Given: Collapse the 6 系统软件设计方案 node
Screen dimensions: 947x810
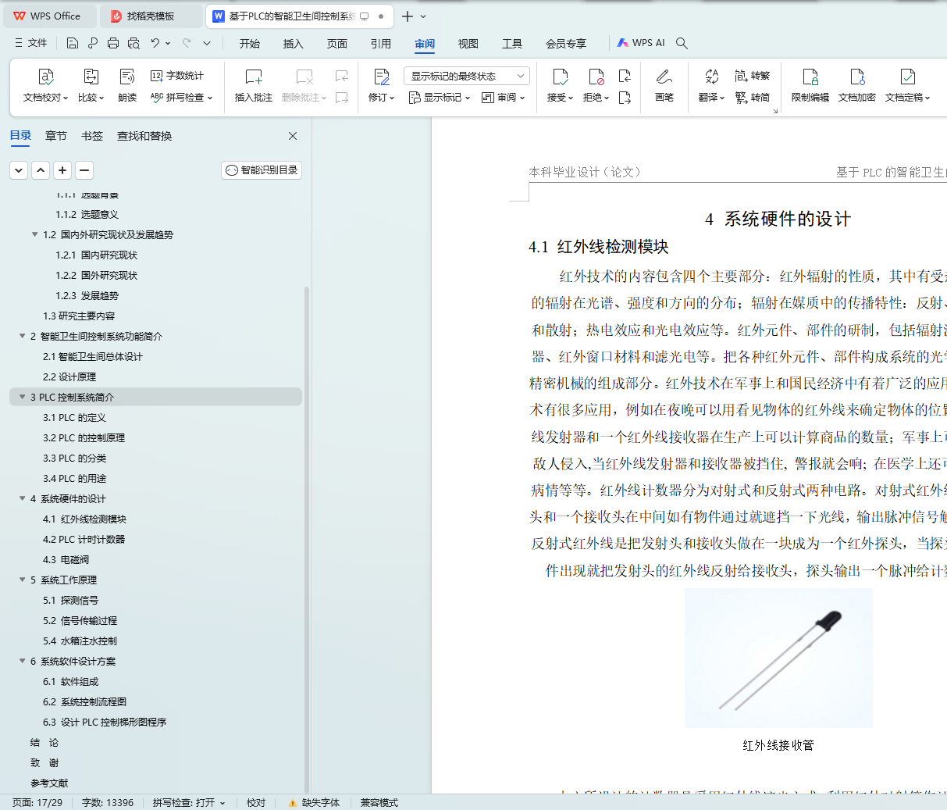Looking at the screenshot, I should pyautogui.click(x=23, y=661).
